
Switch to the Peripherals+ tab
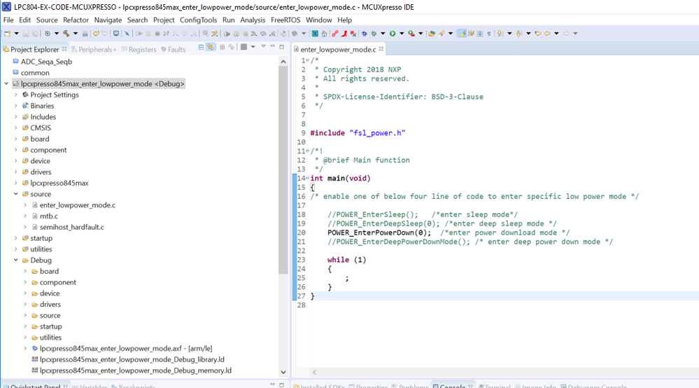(x=94, y=50)
